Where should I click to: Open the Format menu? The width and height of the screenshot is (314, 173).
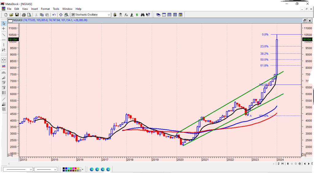tap(45, 9)
